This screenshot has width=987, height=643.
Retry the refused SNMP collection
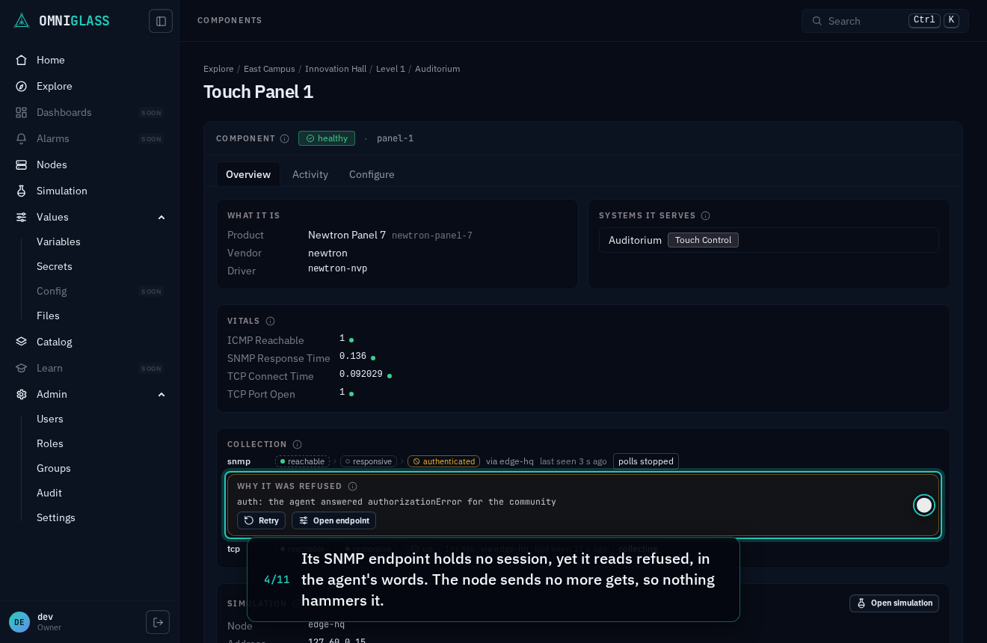(261, 520)
